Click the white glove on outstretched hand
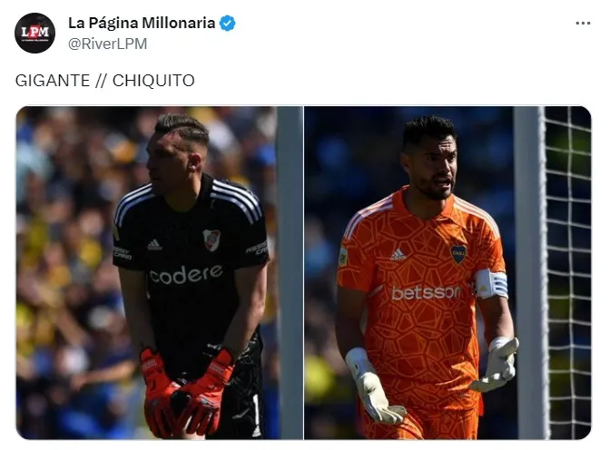The image size is (609, 450). [x=497, y=364]
